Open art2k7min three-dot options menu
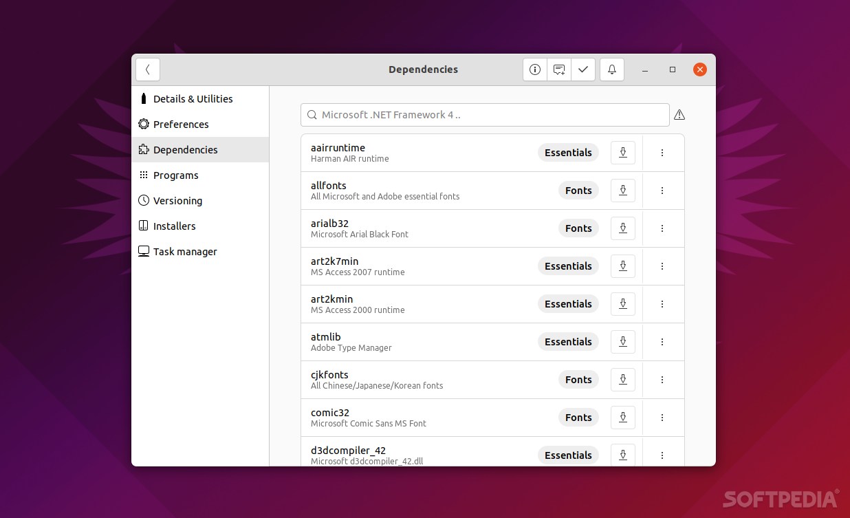850x518 pixels. click(x=662, y=266)
